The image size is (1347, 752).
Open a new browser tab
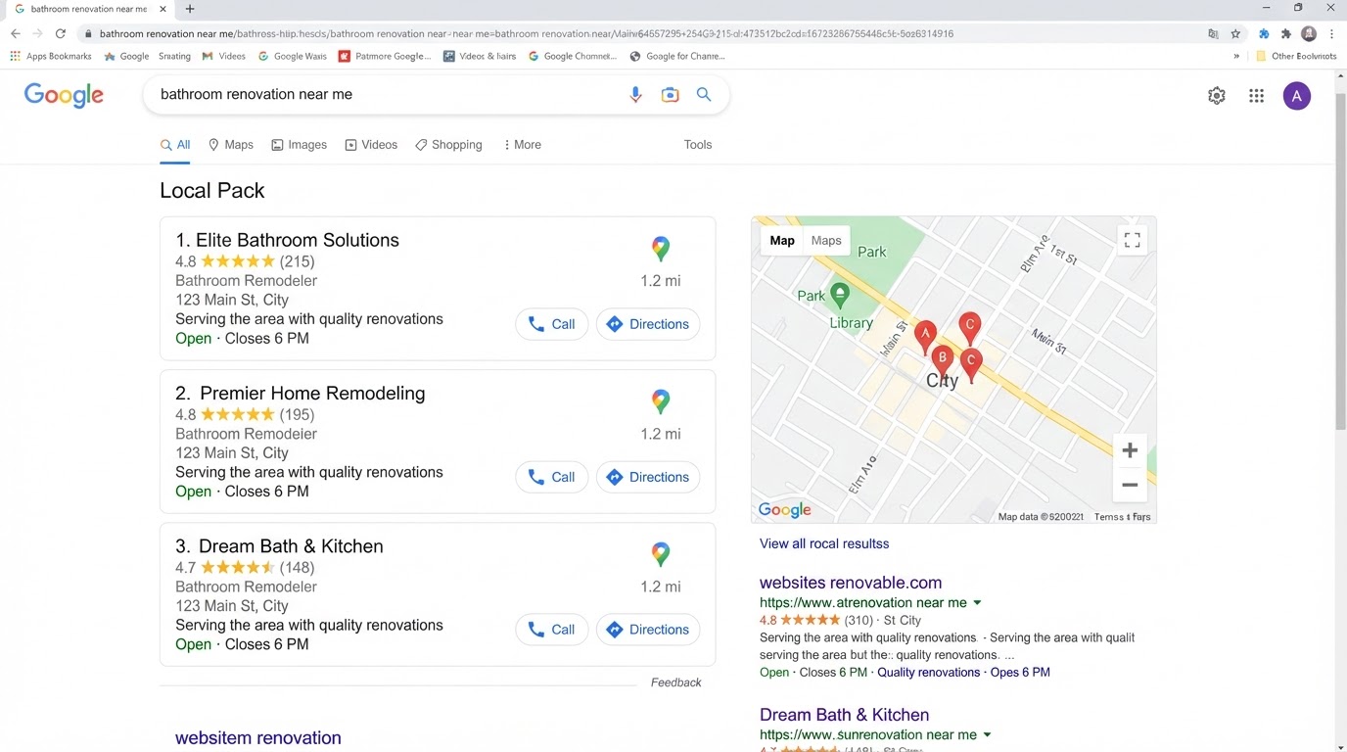(x=190, y=9)
